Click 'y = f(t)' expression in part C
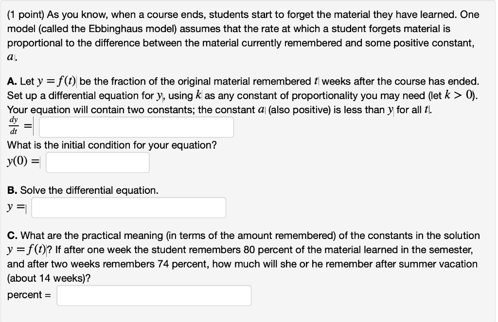 [x=27, y=250]
